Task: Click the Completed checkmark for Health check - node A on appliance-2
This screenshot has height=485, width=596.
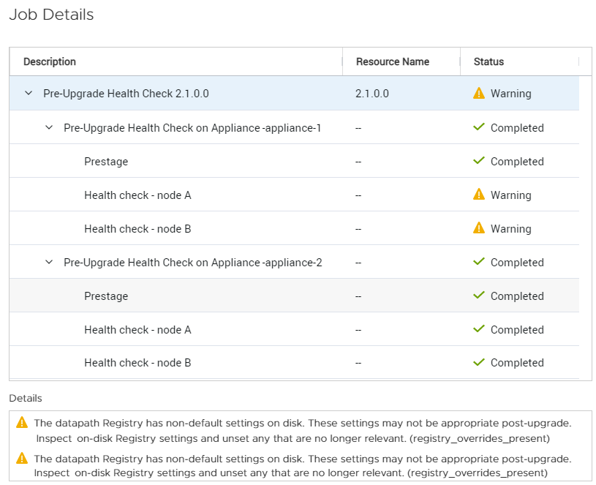Action: click(479, 329)
